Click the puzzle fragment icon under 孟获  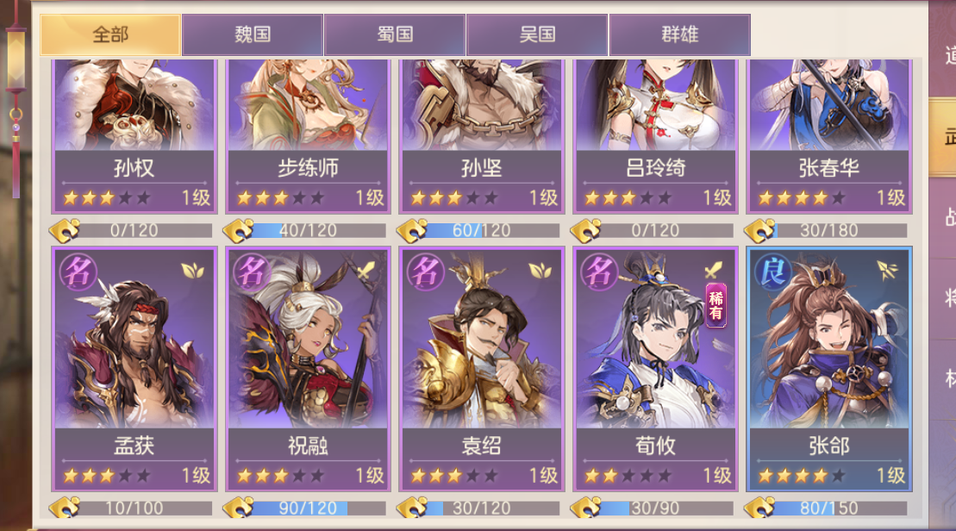coord(65,507)
